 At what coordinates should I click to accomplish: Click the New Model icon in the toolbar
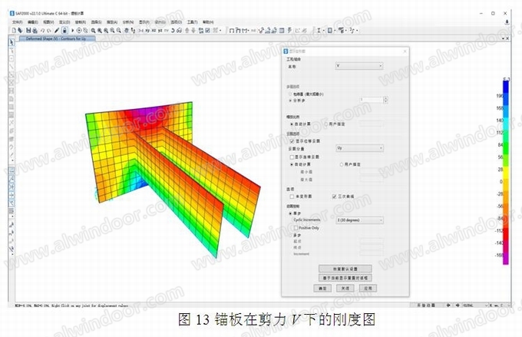point(14,29)
